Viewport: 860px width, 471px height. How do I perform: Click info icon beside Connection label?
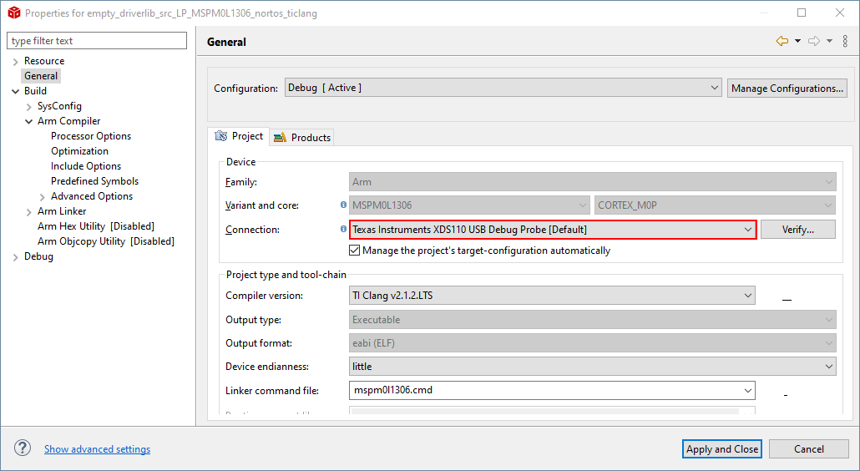tap(343, 229)
